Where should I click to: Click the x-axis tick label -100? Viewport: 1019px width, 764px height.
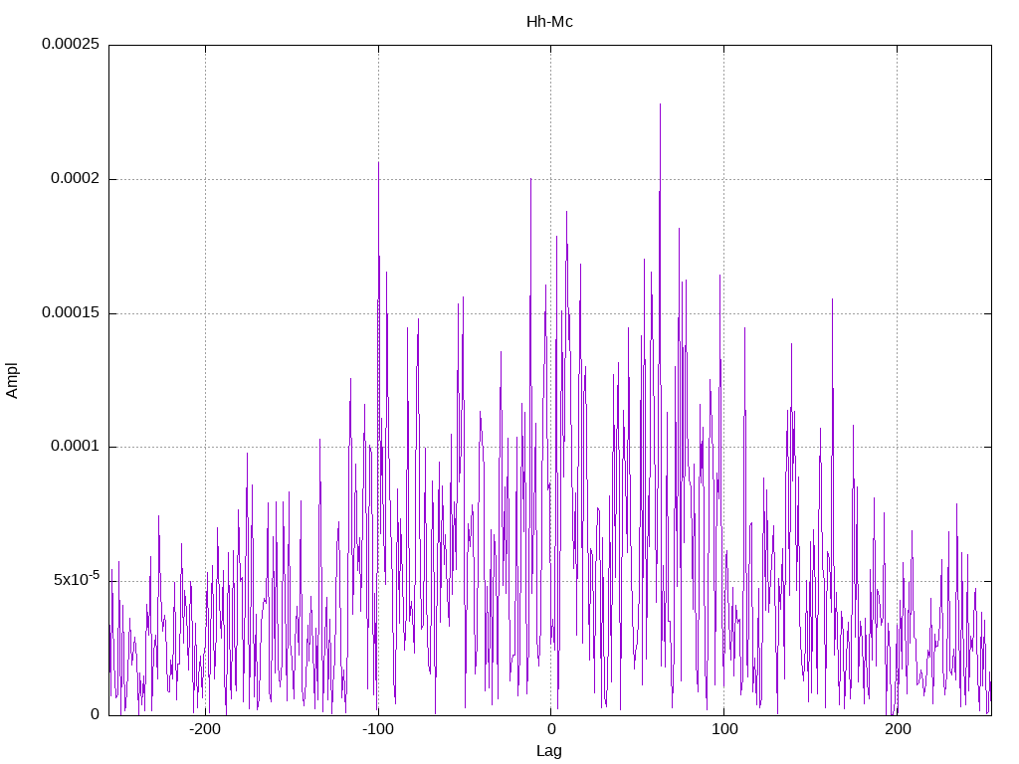pos(377,729)
